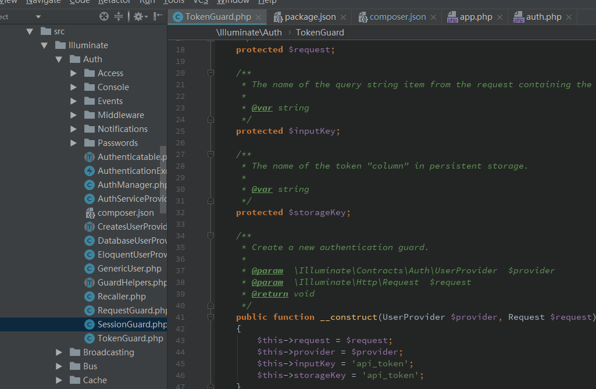596x389 pixels.
Task: Close the app.php tab
Action: [500, 17]
